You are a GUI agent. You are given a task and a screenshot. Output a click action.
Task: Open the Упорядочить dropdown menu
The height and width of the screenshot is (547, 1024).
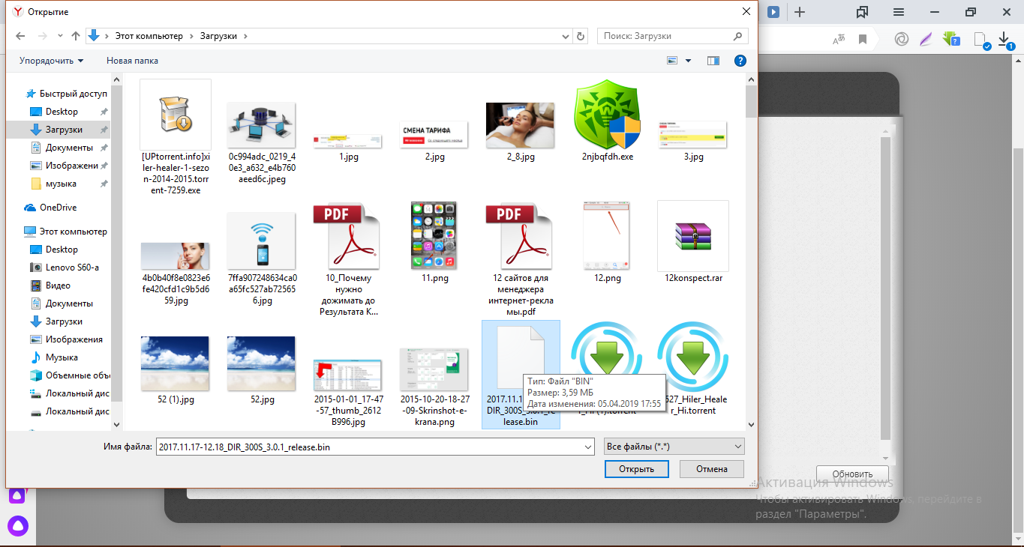pos(52,61)
